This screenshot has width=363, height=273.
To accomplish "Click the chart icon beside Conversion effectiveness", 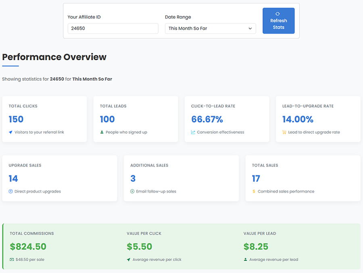I will tap(194, 132).
